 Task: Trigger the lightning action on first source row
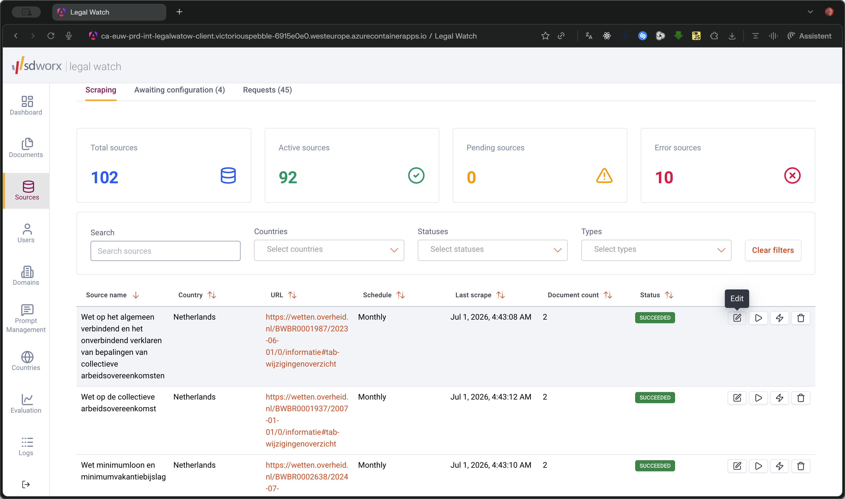tap(779, 318)
